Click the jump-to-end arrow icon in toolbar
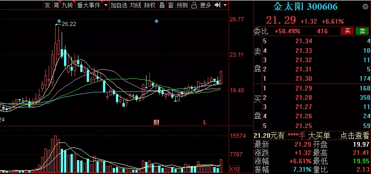 point(217,5)
